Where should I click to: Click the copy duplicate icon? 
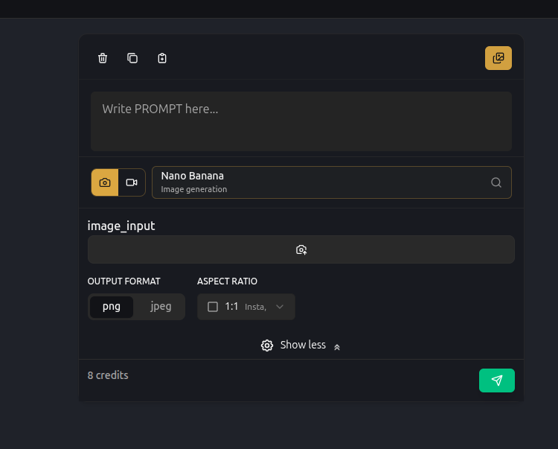coord(132,58)
